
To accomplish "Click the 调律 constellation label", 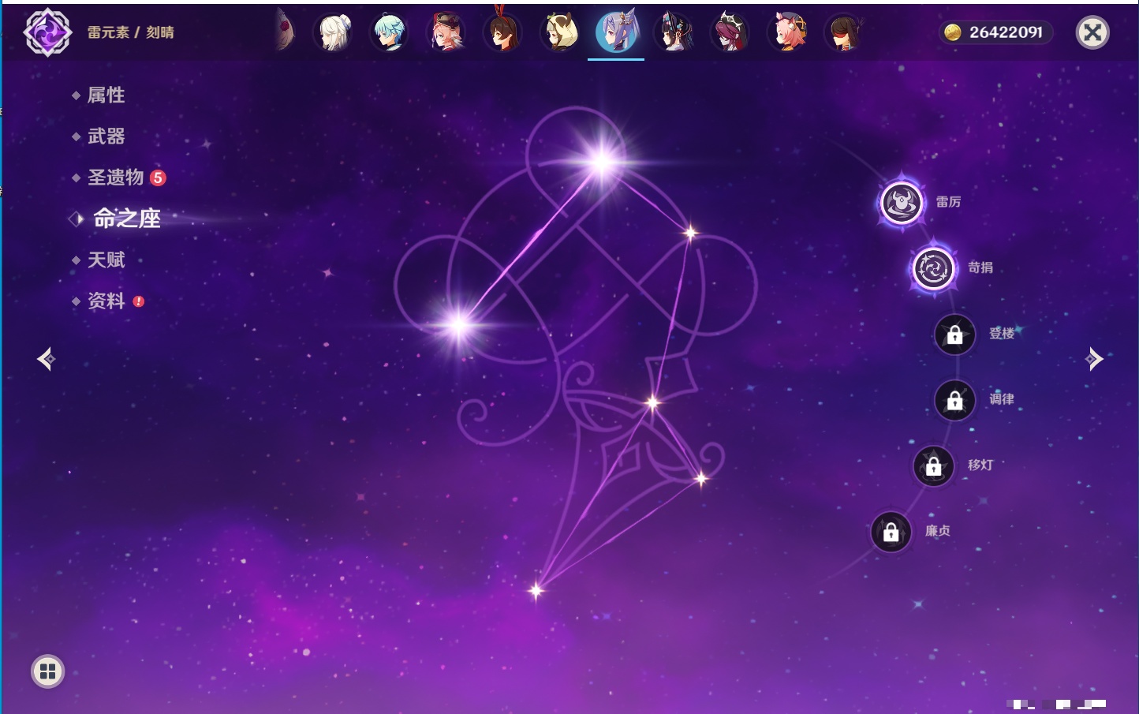I will coord(1002,399).
